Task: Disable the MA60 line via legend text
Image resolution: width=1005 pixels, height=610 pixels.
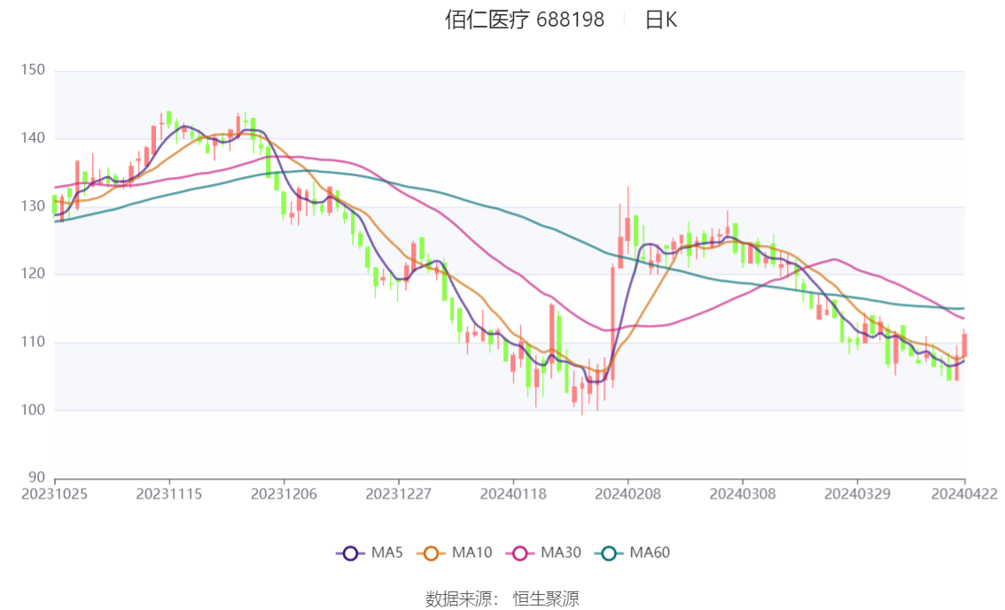Action: click(x=650, y=553)
